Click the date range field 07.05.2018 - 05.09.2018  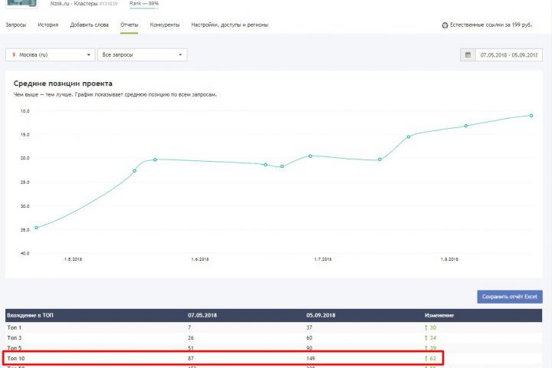[x=509, y=55]
